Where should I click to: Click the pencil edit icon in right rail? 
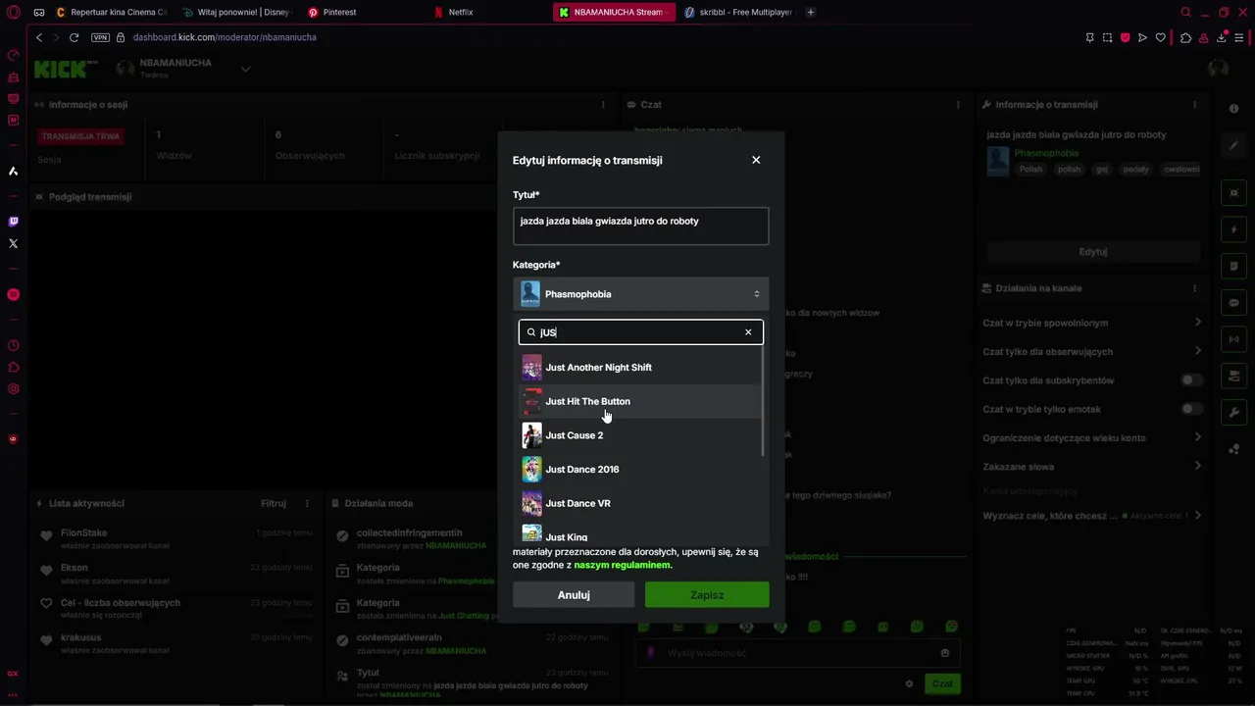coord(1233,145)
